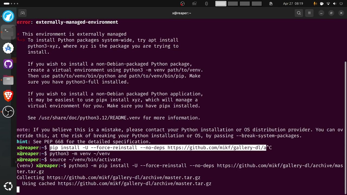
Task: Click 'create a virtual environment using python3' line
Action: pos(115,70)
